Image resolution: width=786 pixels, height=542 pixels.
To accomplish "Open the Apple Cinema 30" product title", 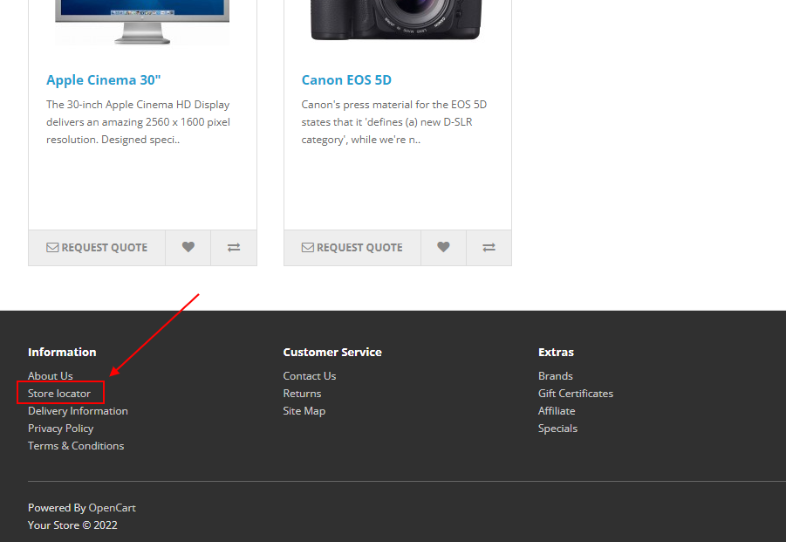I will pyautogui.click(x=103, y=80).
